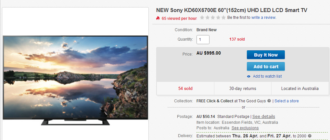Click the Buy It Now button
This screenshot has height=140, width=330.
266,55
